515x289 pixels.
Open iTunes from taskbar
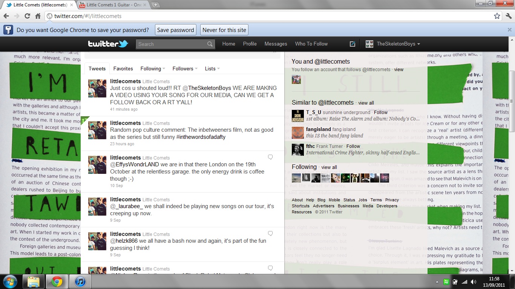pyautogui.click(x=80, y=281)
